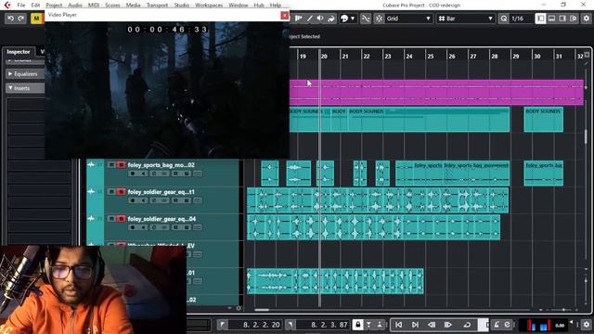Open the Bar grid type dropdown
Screen dimensions: 594x334
click(466, 19)
